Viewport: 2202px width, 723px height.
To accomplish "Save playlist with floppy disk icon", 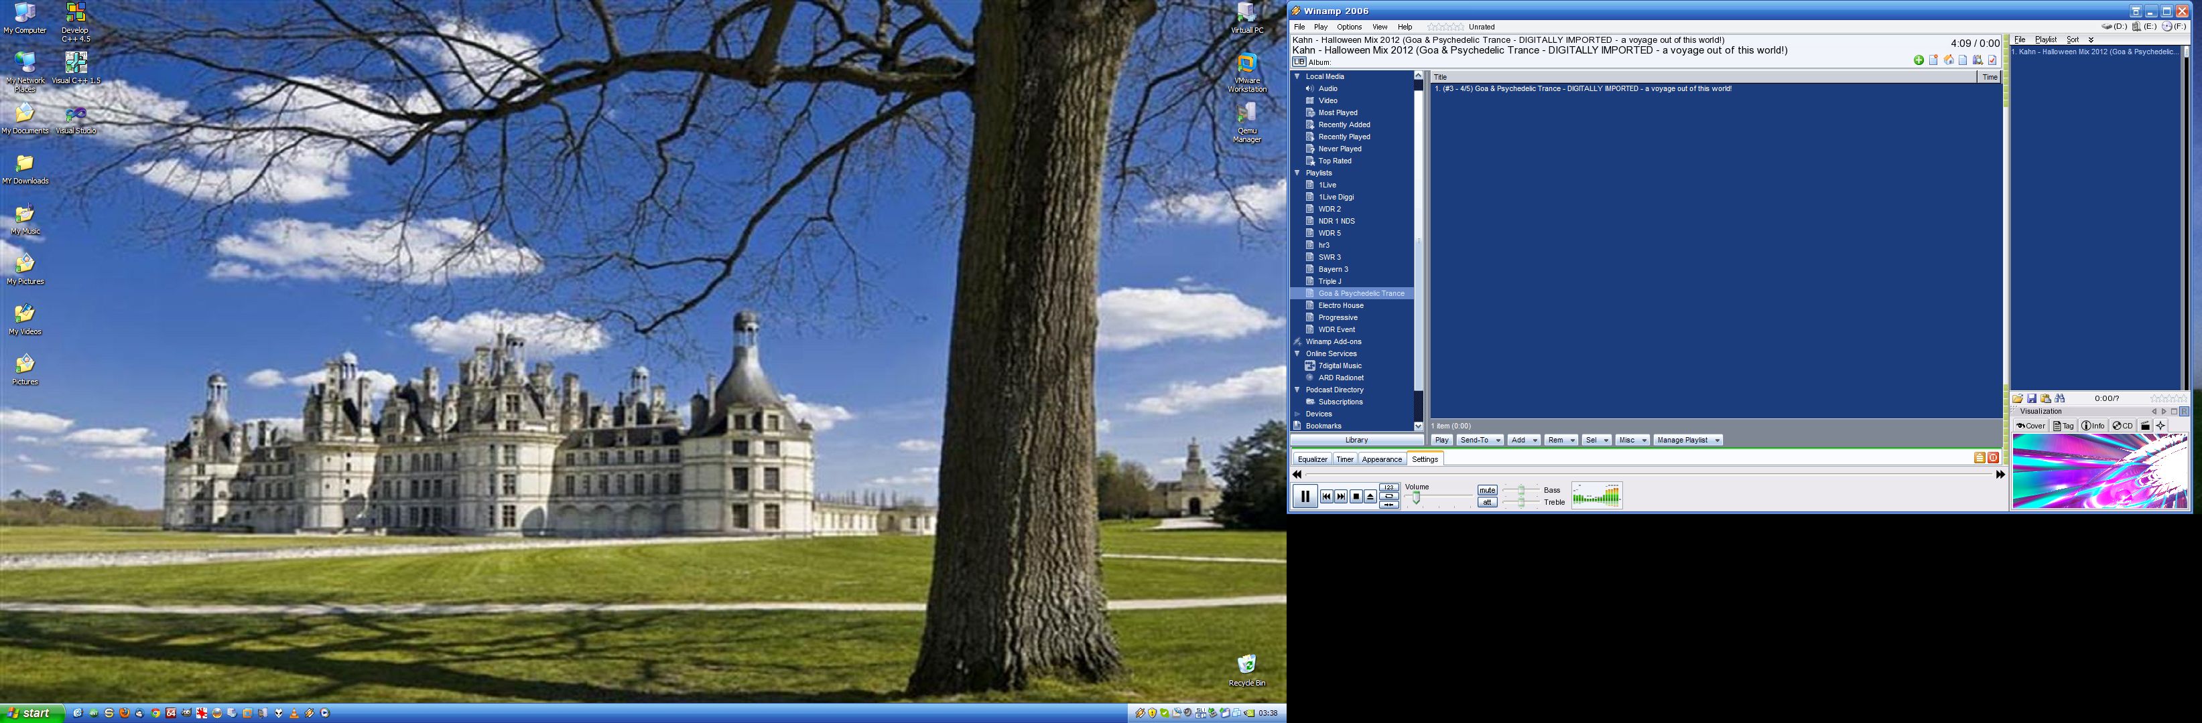I will pos(2032,398).
